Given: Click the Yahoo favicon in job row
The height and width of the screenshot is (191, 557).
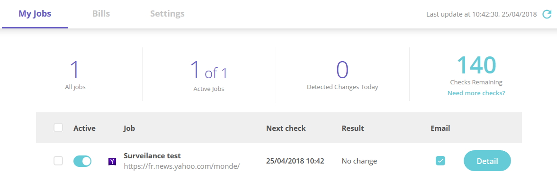Looking at the screenshot, I should (112, 162).
